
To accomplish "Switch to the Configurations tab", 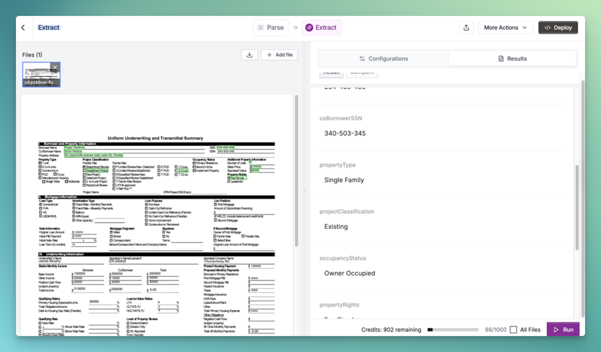I will click(x=383, y=59).
